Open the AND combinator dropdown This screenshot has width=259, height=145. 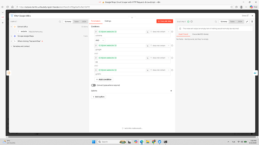[100, 40]
